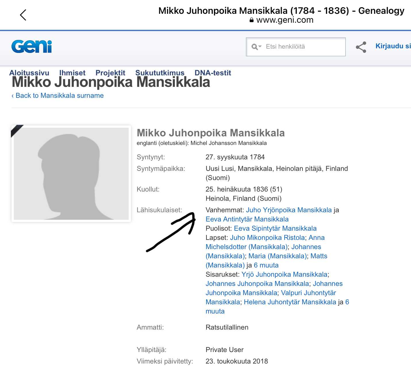This screenshot has width=411, height=367.
Task: Click Kirjaudu sisään login link
Action: [x=393, y=46]
